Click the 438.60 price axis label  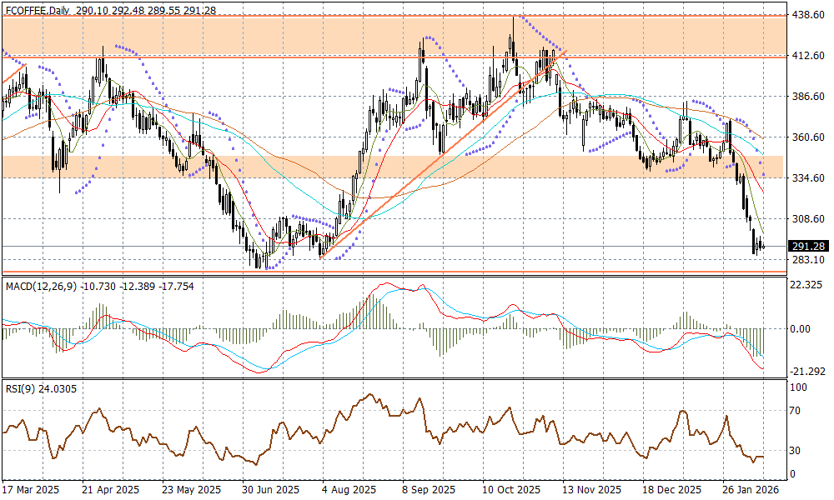pyautogui.click(x=806, y=15)
